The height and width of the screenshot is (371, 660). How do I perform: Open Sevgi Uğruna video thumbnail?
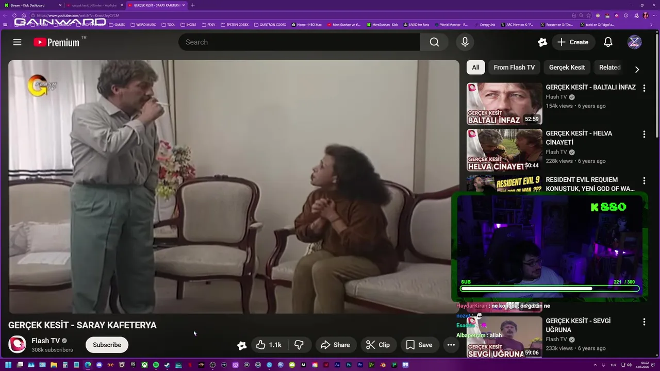pos(504,337)
